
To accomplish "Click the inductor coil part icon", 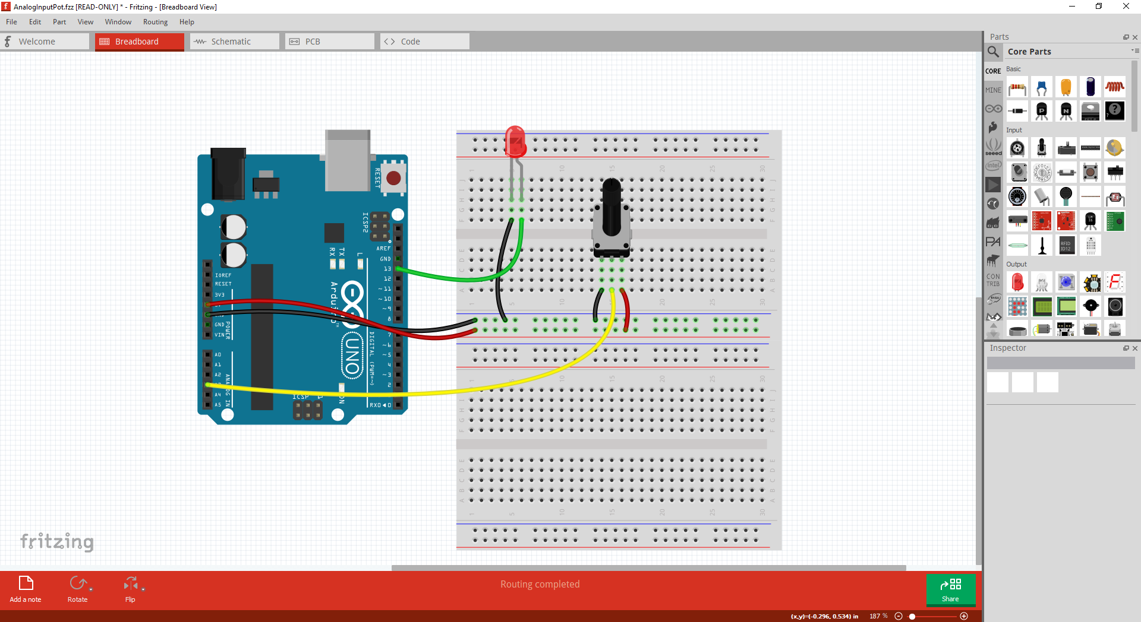I will pos(1114,87).
